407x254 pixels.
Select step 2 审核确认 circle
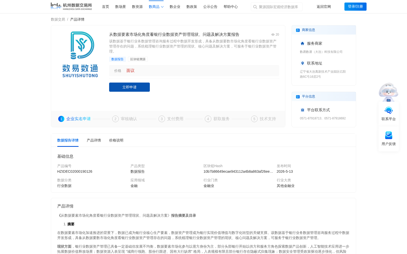(115, 119)
